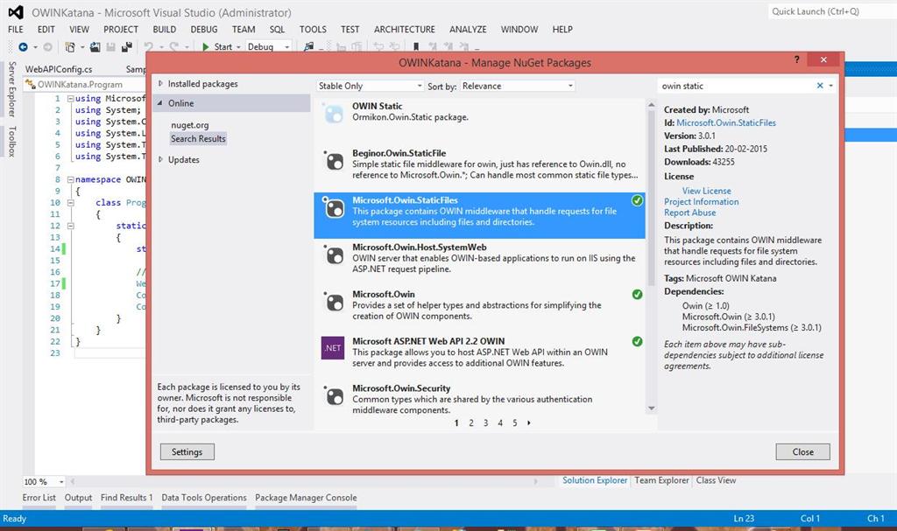
Task: Click the .NET icon of ASP.NET Web API OWIN
Action: (x=333, y=347)
